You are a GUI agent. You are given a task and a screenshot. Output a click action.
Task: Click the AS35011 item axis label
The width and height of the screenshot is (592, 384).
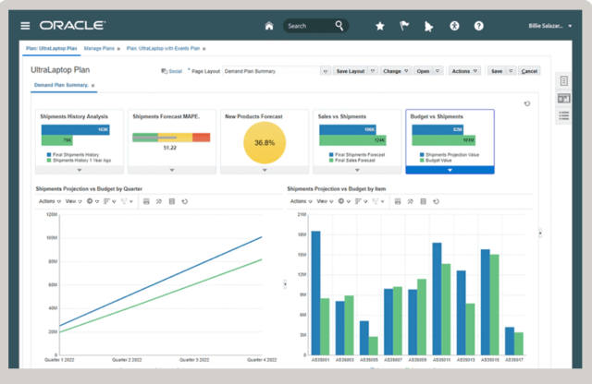click(441, 360)
